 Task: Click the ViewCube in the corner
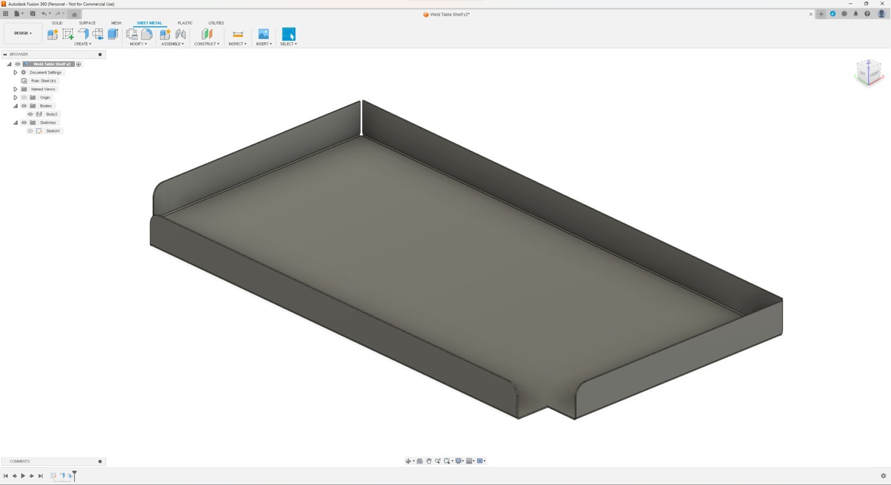869,72
